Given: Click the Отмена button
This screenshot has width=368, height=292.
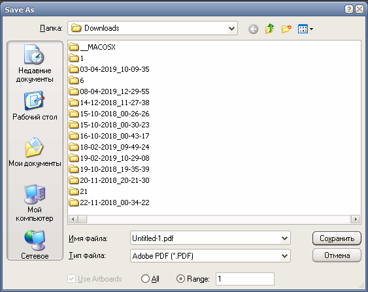Looking at the screenshot, I should pyautogui.click(x=337, y=255).
